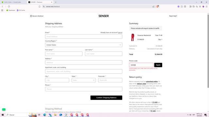This screenshot has height=117, width=209.
Task: Click the Vivienne Westwood product name
Action: pyautogui.click(x=144, y=35)
